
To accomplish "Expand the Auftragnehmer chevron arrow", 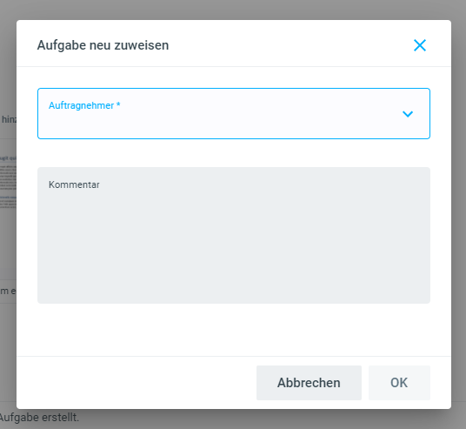I will pyautogui.click(x=408, y=114).
